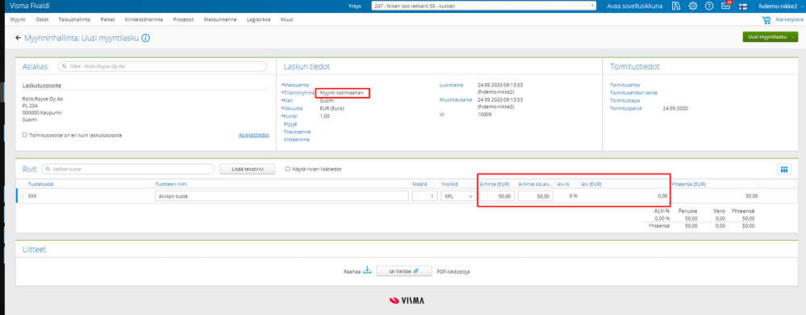Focus the Asiakas search field
The height and width of the screenshot is (315, 806).
click(x=162, y=66)
